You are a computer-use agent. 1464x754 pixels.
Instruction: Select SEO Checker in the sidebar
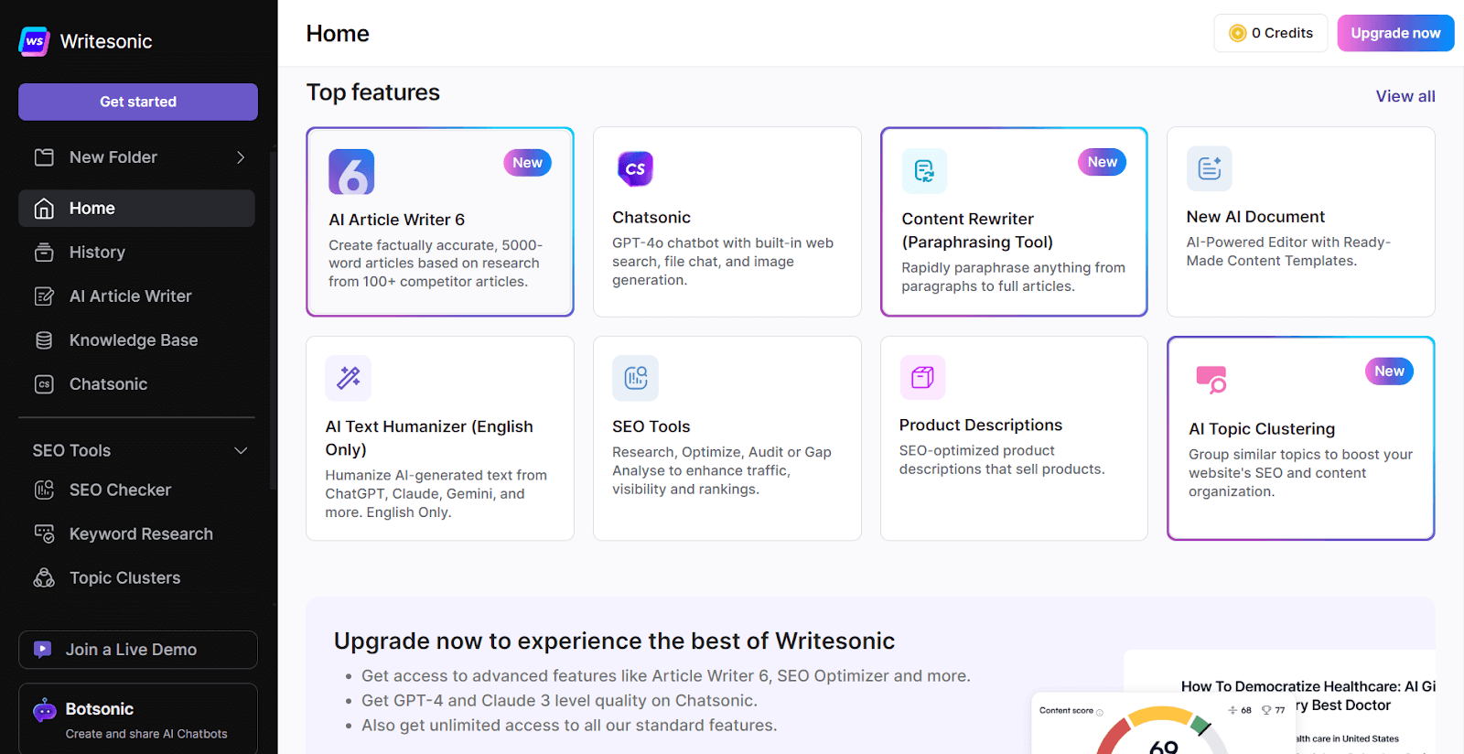coord(136,490)
